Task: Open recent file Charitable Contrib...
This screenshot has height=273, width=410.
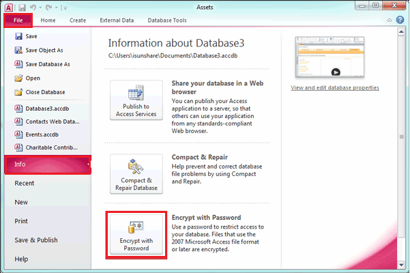Action: click(x=51, y=147)
